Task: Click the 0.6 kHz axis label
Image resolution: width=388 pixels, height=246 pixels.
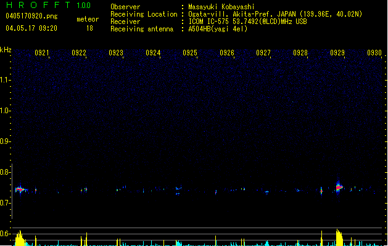Action: pos(4,234)
